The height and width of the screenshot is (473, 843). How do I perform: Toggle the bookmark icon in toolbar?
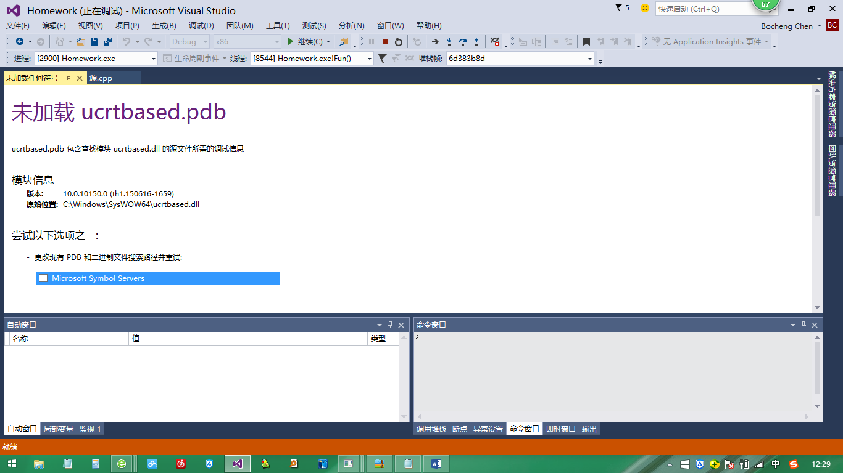click(x=586, y=42)
